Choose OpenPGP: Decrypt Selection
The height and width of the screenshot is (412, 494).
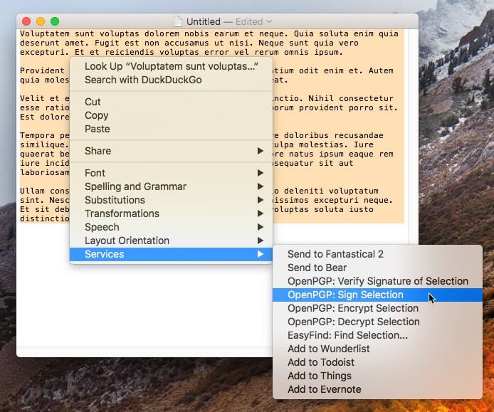click(x=377, y=322)
